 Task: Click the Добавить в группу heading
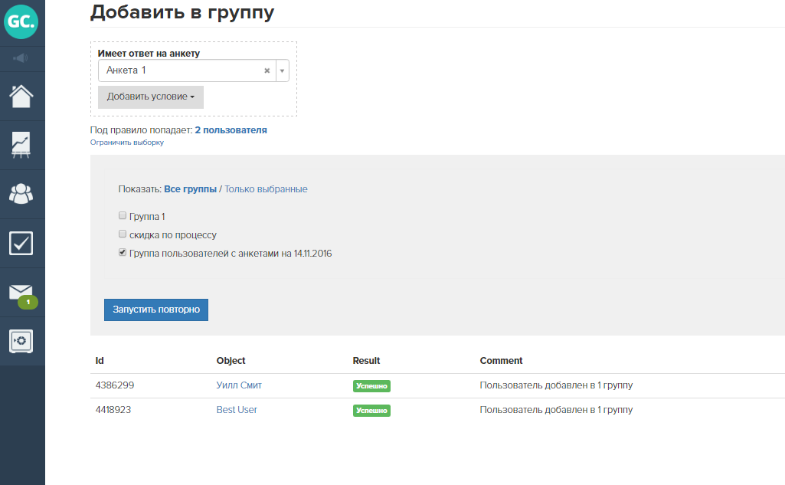click(x=182, y=12)
